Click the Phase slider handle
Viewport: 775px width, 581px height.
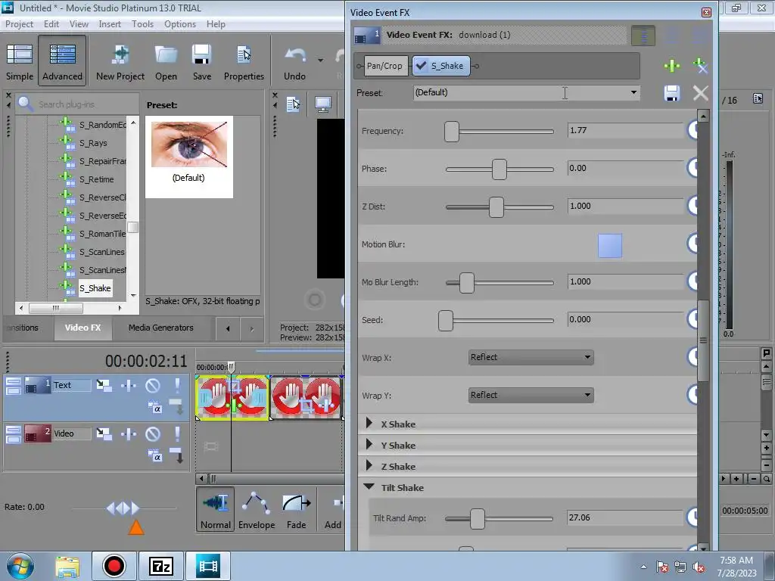click(x=500, y=169)
